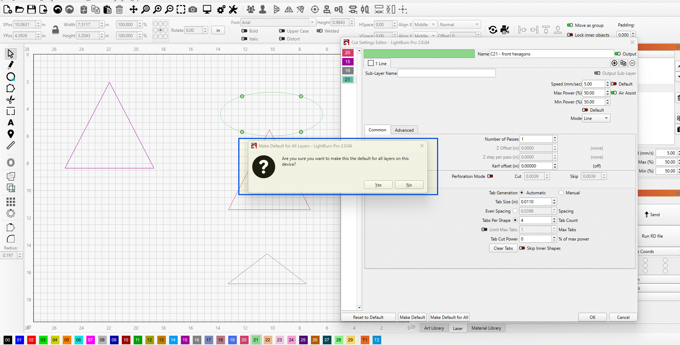This screenshot has width=680, height=345.
Task: Pick orange color swatch 05 in palette
Action: pyautogui.click(x=67, y=340)
